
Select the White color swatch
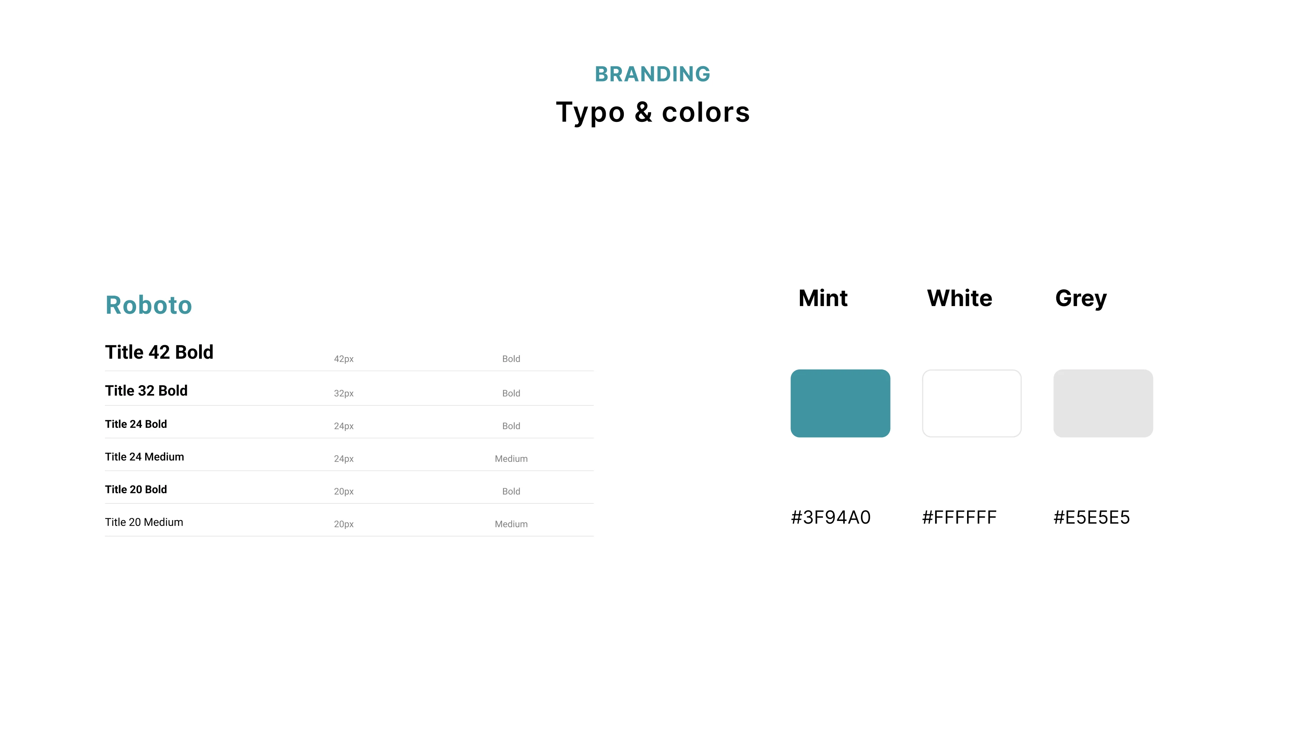coord(972,403)
